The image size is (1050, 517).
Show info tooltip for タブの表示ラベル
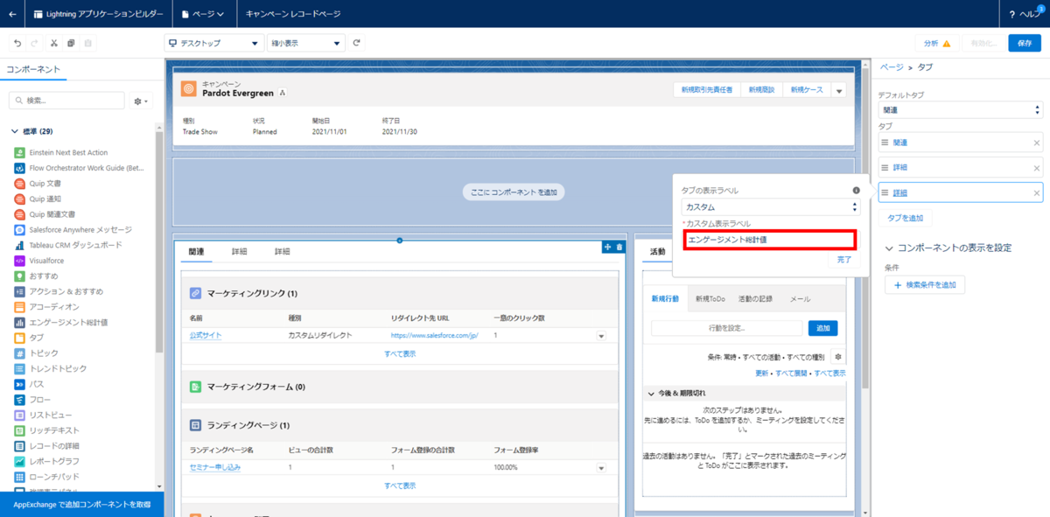click(x=856, y=190)
